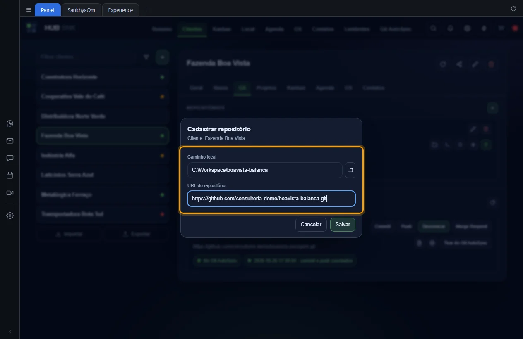The width and height of the screenshot is (523, 339).
Task: Open the top navigation Kanban item
Action: pos(221,29)
